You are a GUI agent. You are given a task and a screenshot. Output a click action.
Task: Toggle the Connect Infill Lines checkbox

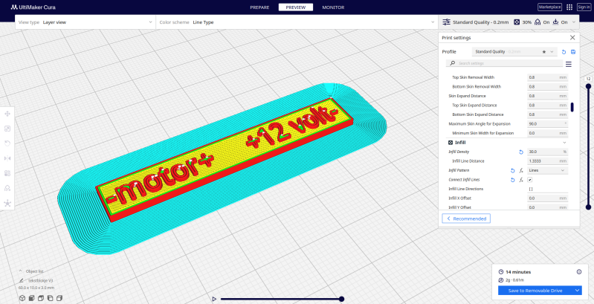531,180
